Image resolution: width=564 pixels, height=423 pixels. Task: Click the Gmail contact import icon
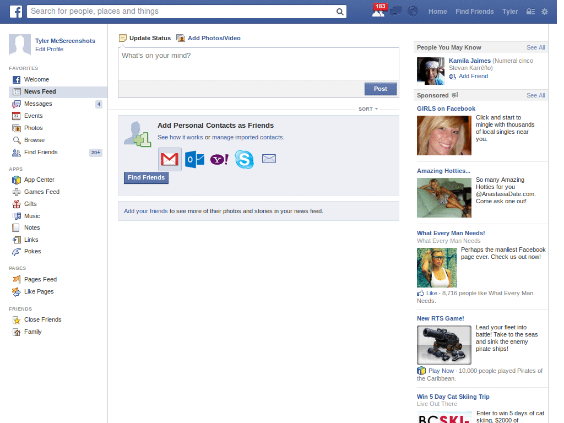tap(170, 159)
